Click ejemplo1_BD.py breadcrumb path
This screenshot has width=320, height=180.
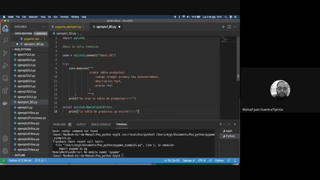(66, 33)
